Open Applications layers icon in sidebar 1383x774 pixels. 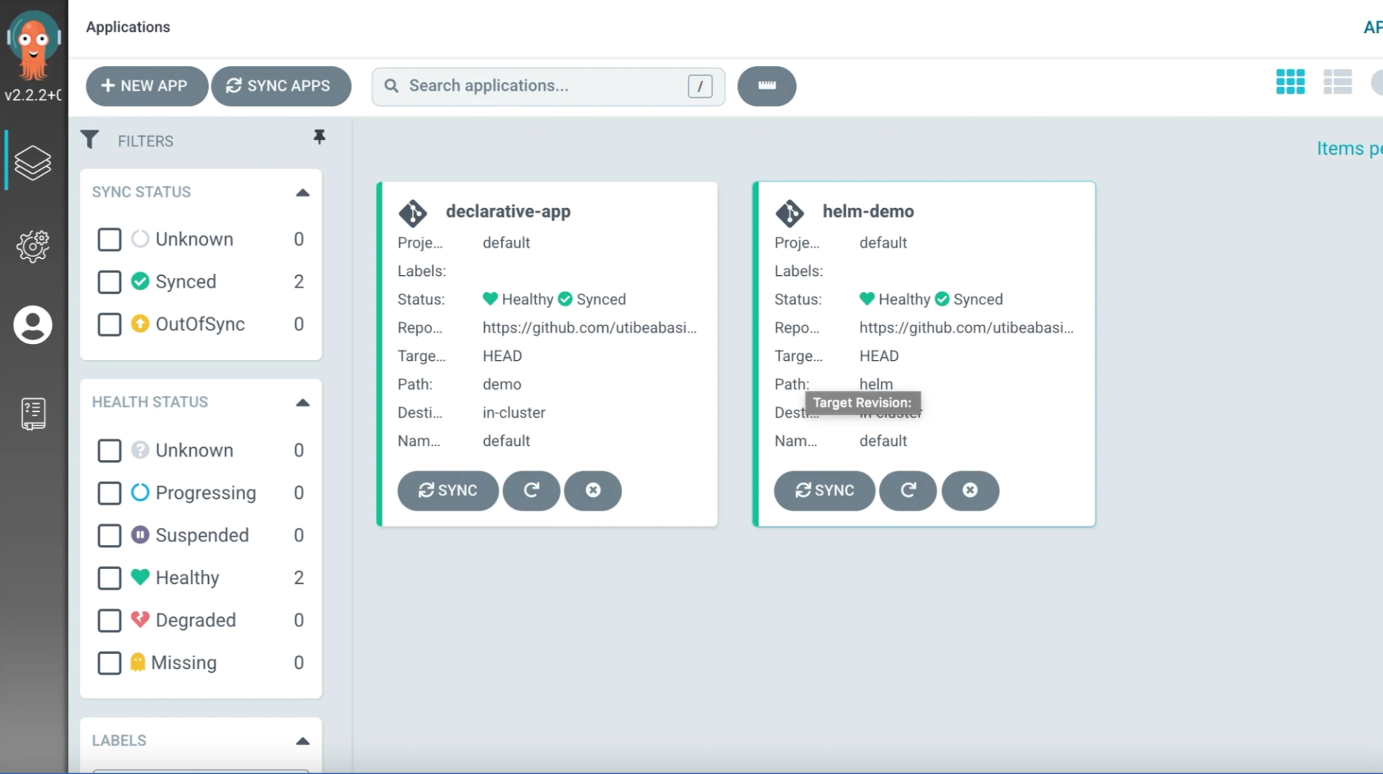coord(33,163)
